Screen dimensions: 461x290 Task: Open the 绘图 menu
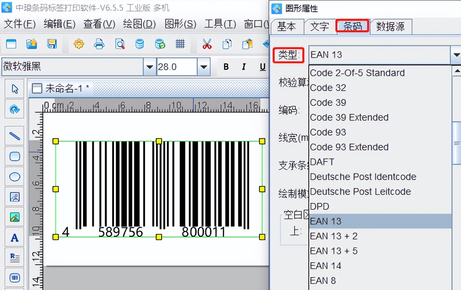pos(139,24)
